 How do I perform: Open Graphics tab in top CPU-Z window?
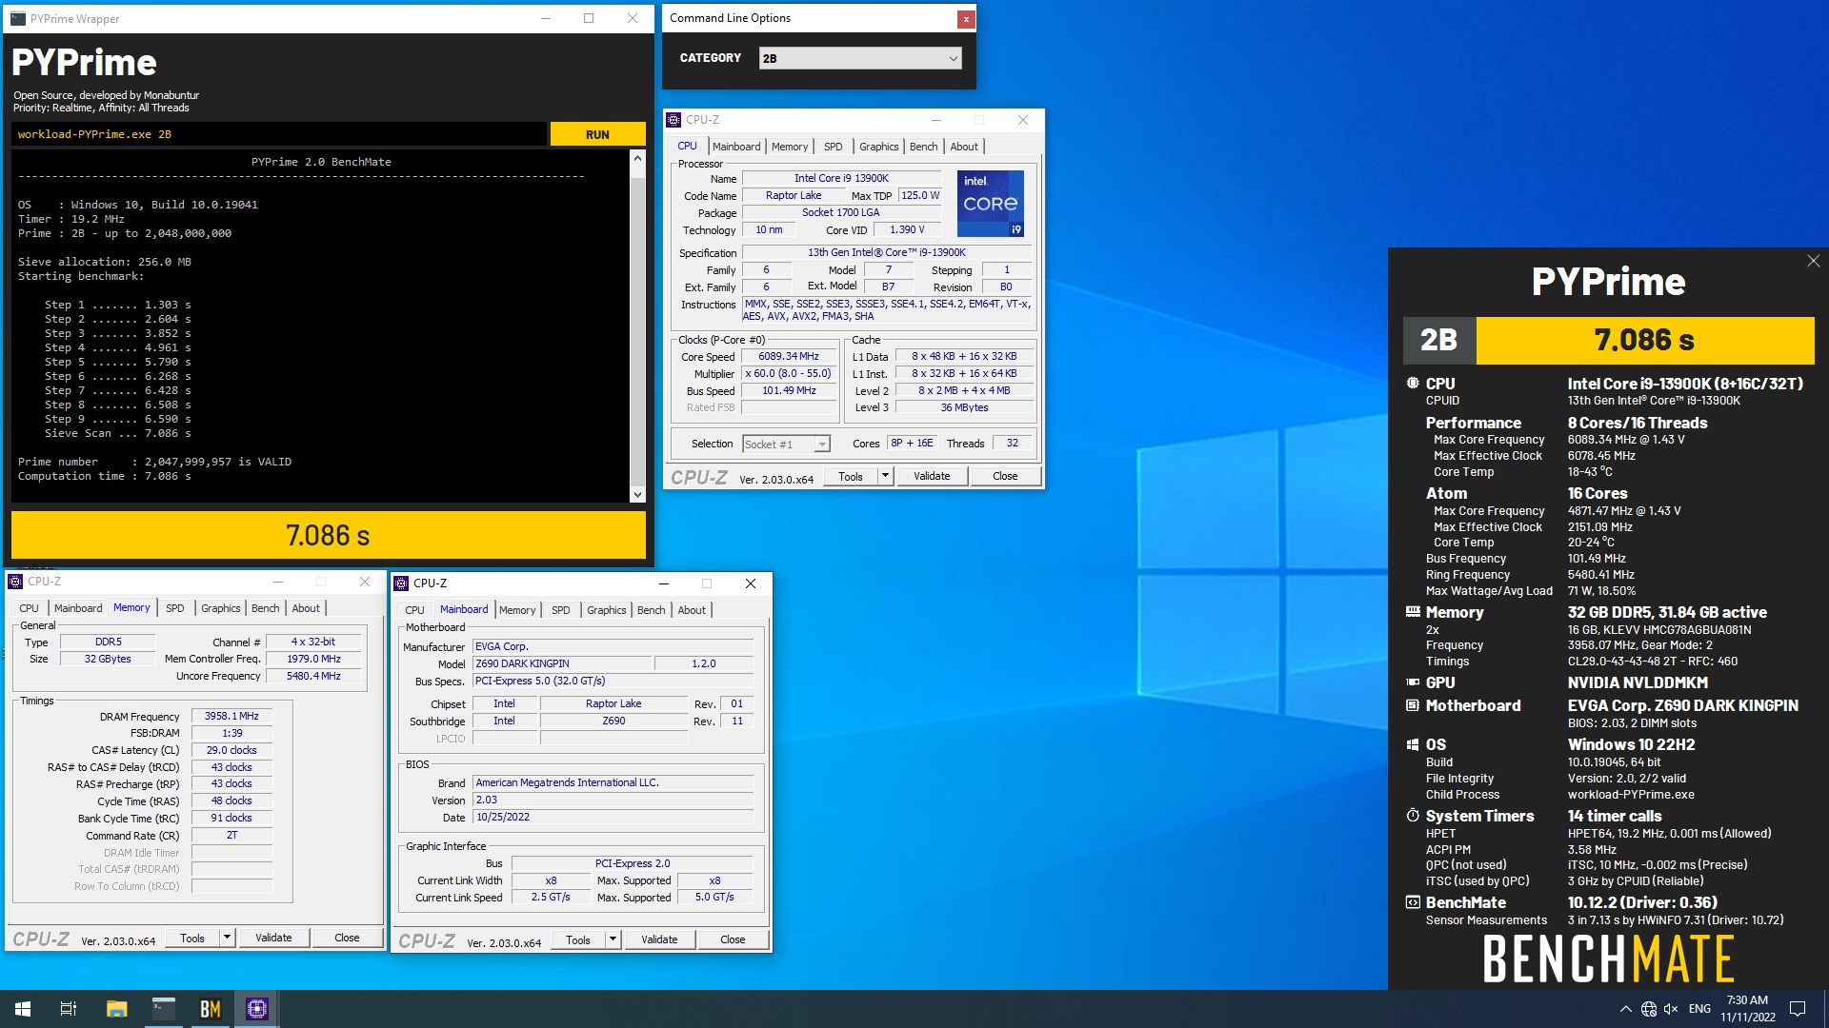point(878,147)
